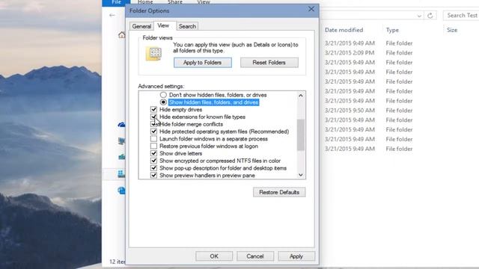Open the Explorer address bar history dropdown
The image size is (479, 269).
coord(419,16)
